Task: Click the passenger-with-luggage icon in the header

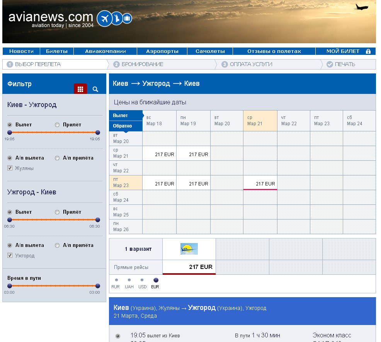Action: point(117,18)
